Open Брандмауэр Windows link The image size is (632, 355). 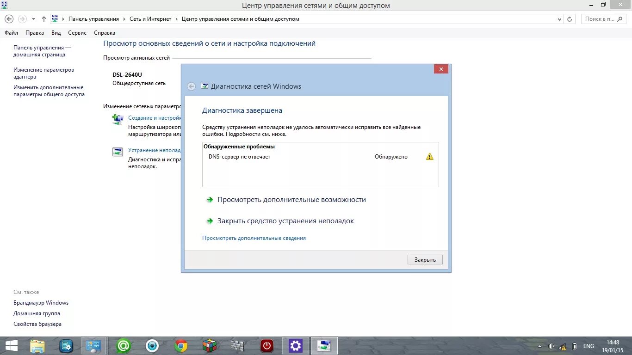[x=41, y=303]
